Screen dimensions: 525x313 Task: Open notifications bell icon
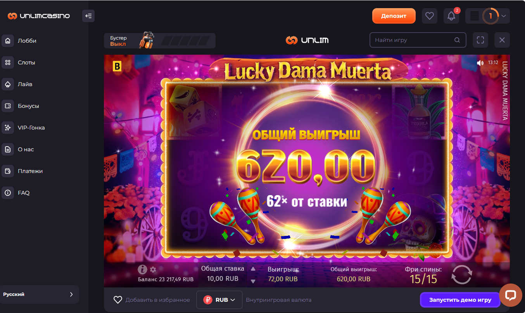point(451,16)
